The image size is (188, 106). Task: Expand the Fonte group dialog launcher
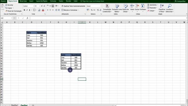click(45, 14)
